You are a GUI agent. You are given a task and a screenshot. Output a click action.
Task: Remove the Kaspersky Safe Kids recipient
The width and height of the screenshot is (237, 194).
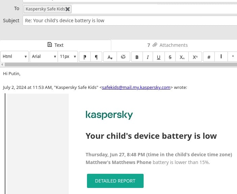pyautogui.click(x=67, y=9)
